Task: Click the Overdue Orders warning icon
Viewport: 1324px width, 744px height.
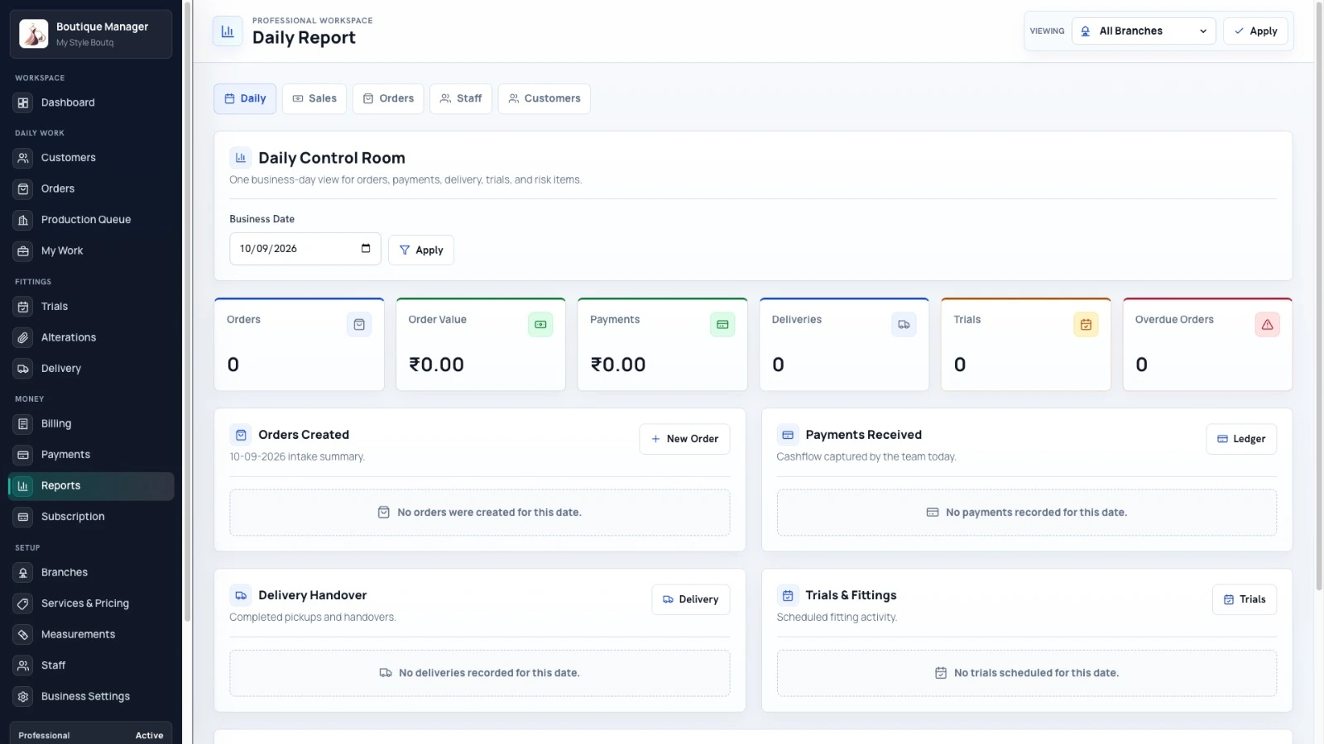Action: pos(1268,325)
